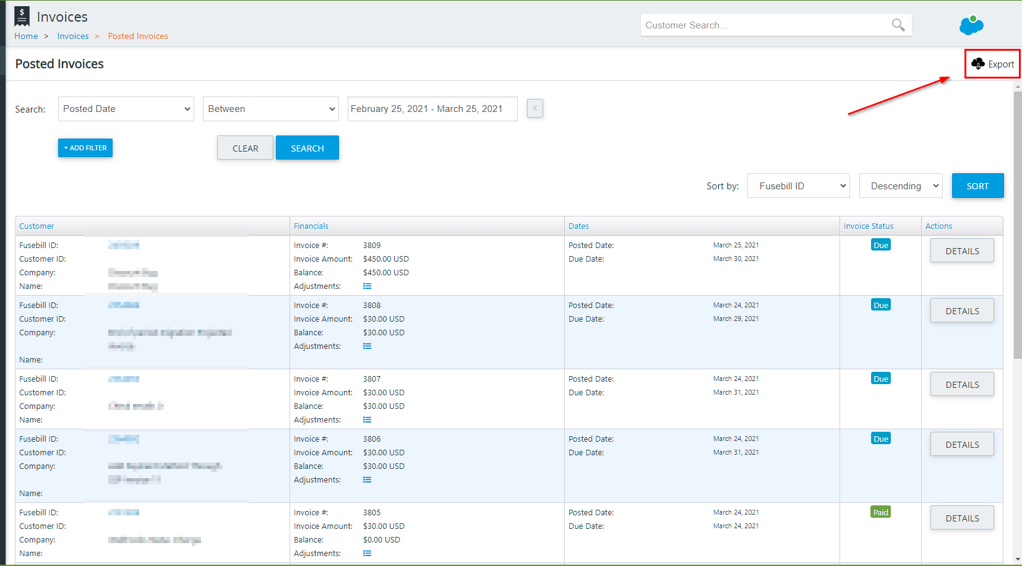Viewport: 1022px width, 566px height.
Task: Go to Invoices breadcrumb
Action: [73, 36]
